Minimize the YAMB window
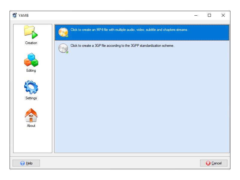 pyautogui.click(x=196, y=15)
